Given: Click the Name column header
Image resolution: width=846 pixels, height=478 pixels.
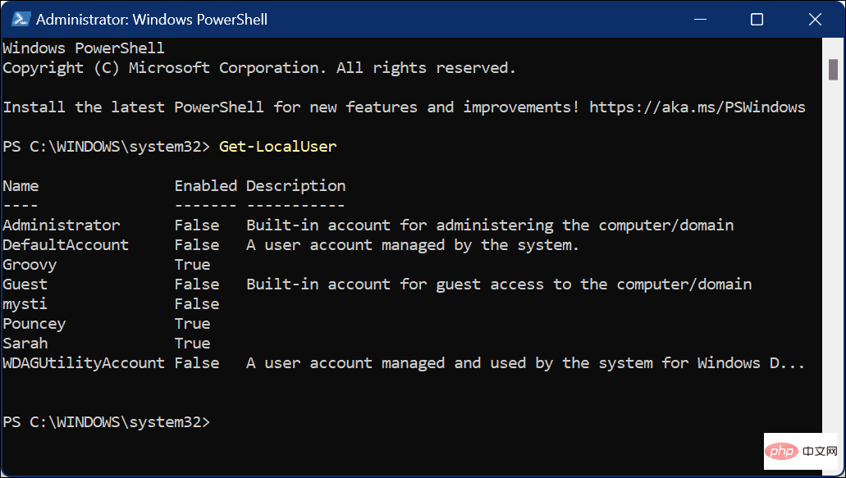Looking at the screenshot, I should pos(21,185).
